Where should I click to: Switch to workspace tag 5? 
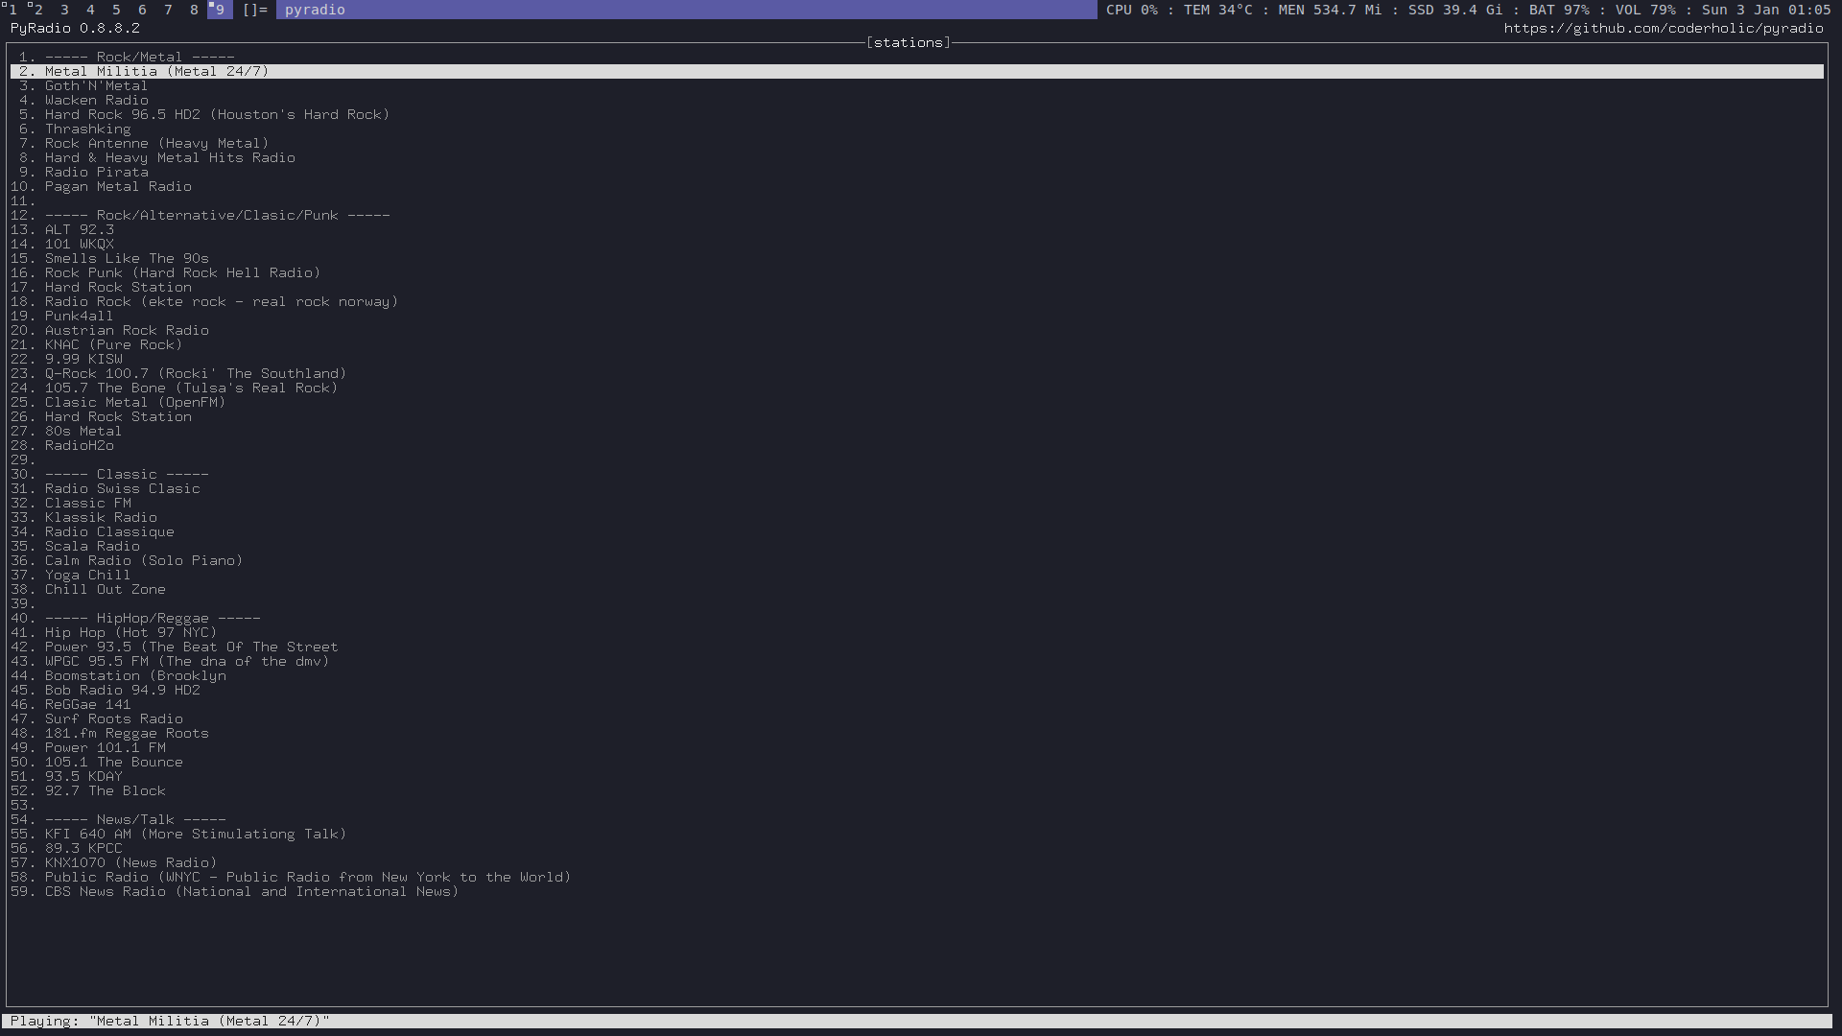coord(116,10)
